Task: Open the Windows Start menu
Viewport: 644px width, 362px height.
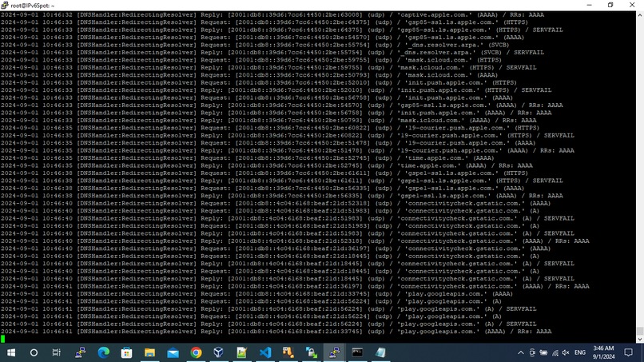Action: point(11,352)
